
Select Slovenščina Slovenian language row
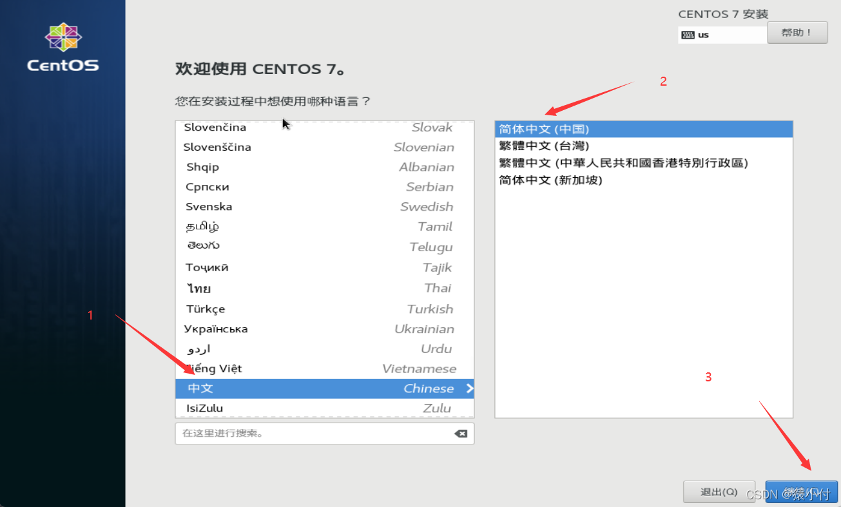(325, 147)
